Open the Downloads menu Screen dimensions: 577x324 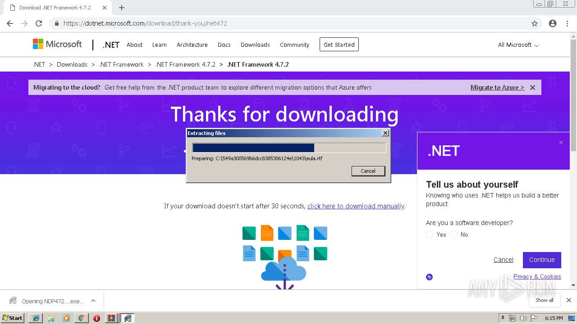point(255,45)
